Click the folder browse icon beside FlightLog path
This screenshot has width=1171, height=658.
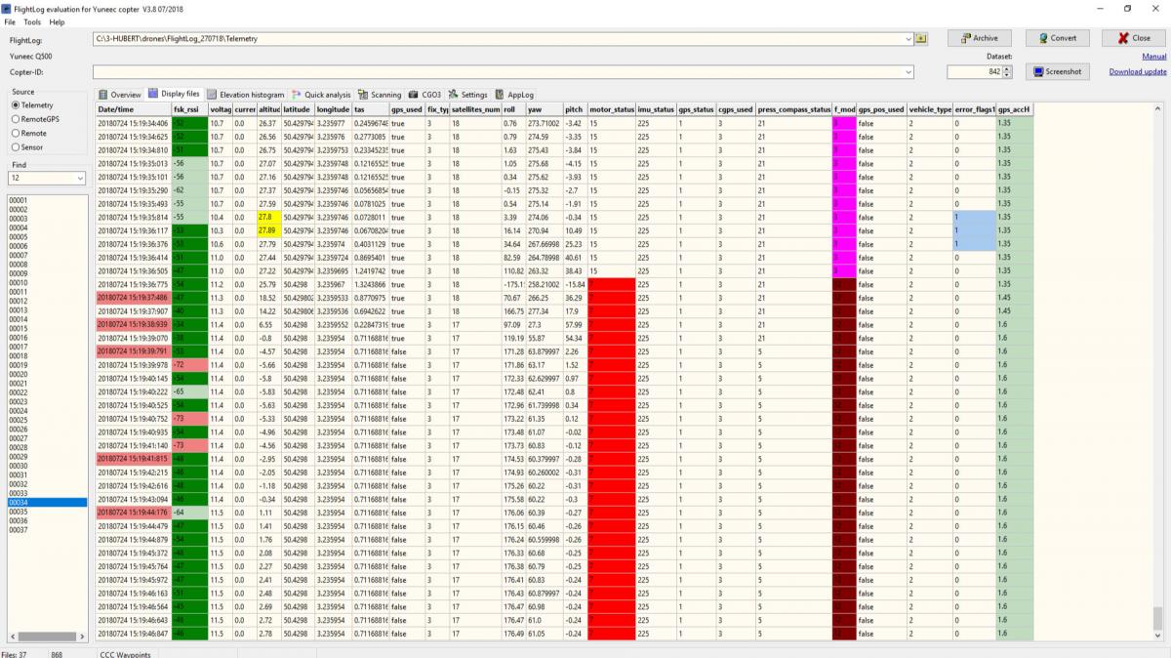[x=921, y=38]
